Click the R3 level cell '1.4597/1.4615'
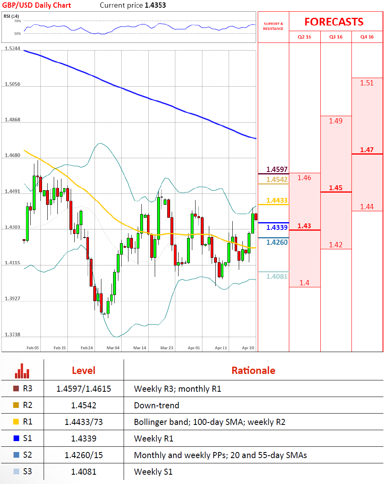 click(x=84, y=388)
